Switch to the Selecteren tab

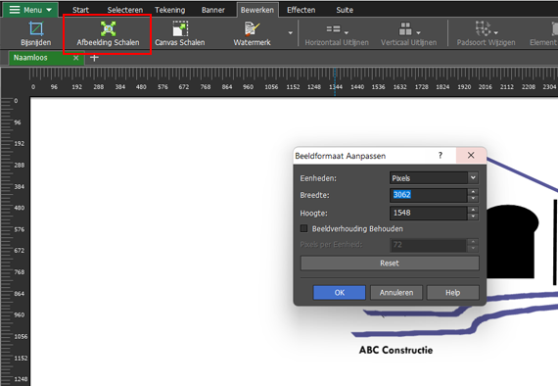click(x=125, y=10)
